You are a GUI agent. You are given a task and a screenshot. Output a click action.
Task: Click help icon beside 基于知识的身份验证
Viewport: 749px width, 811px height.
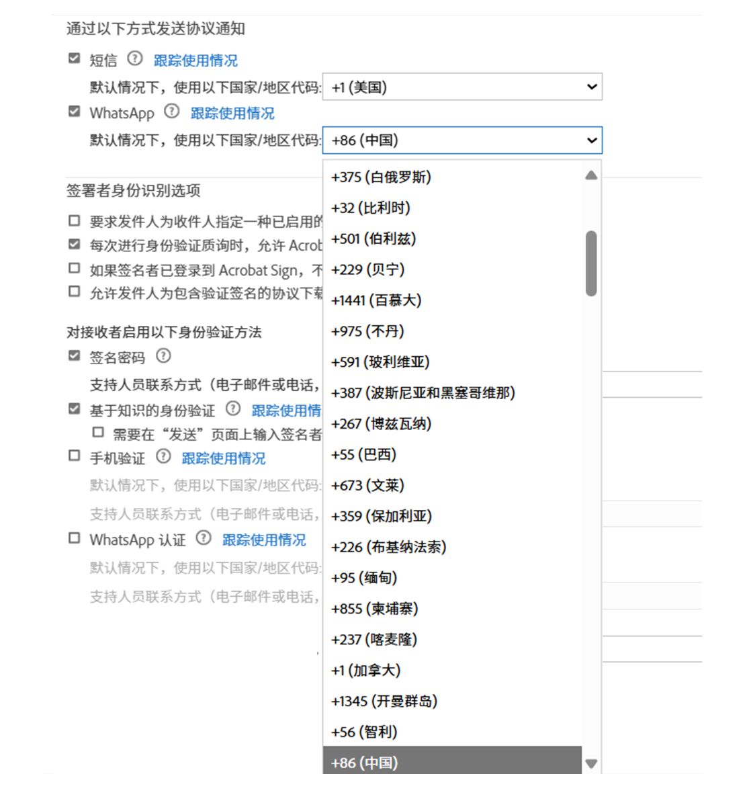233,409
